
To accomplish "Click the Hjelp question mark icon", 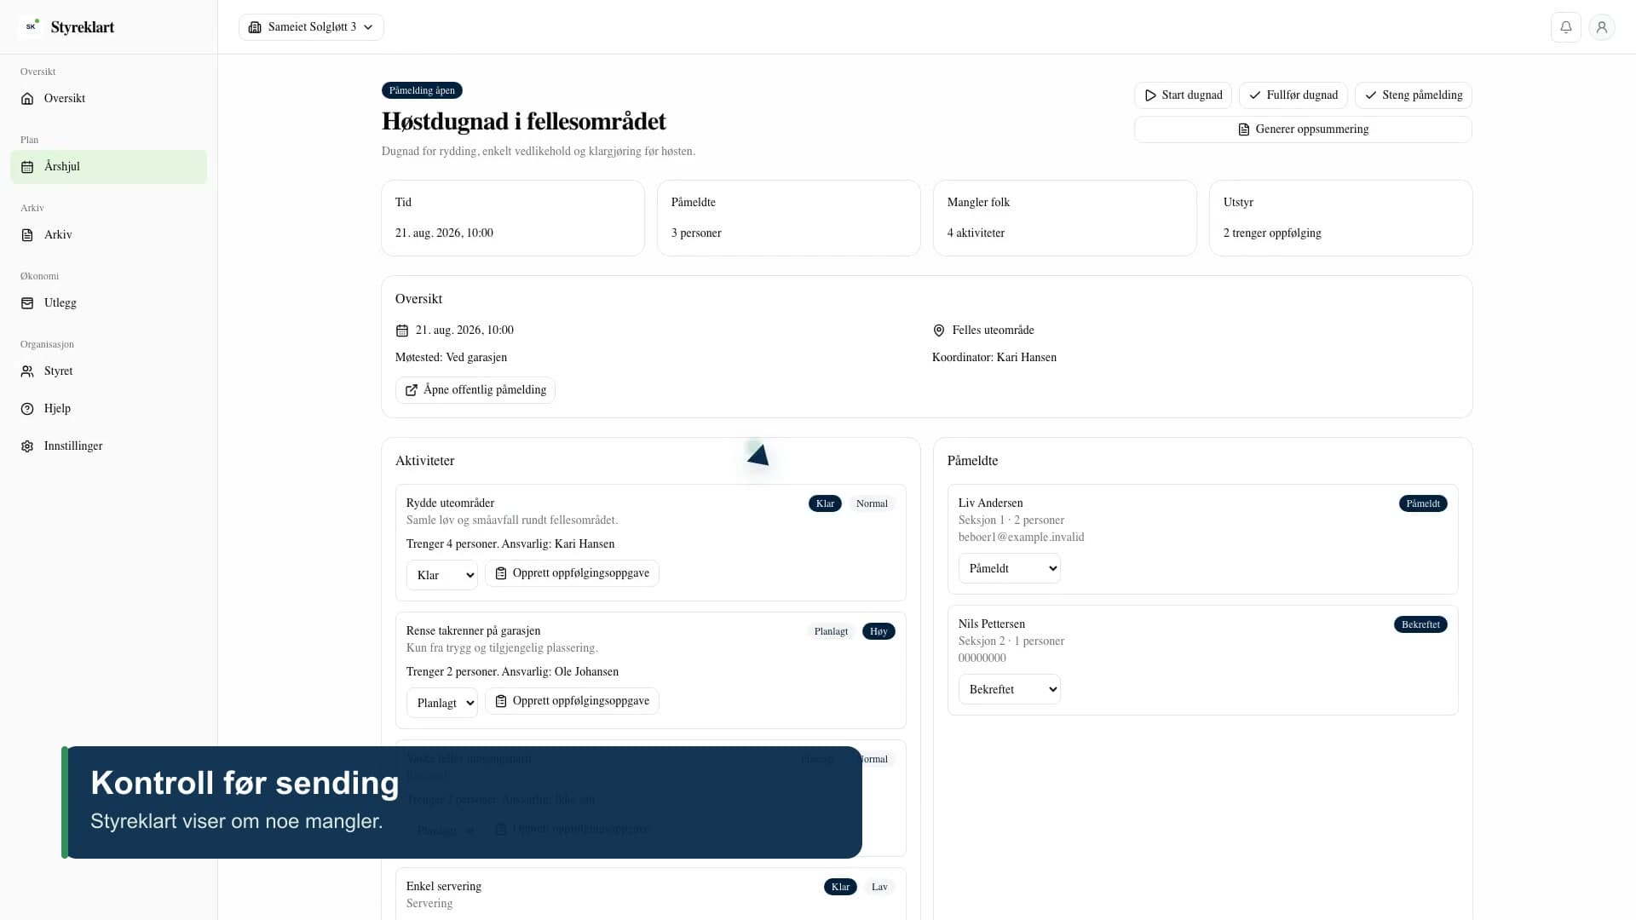I will 27,409.
